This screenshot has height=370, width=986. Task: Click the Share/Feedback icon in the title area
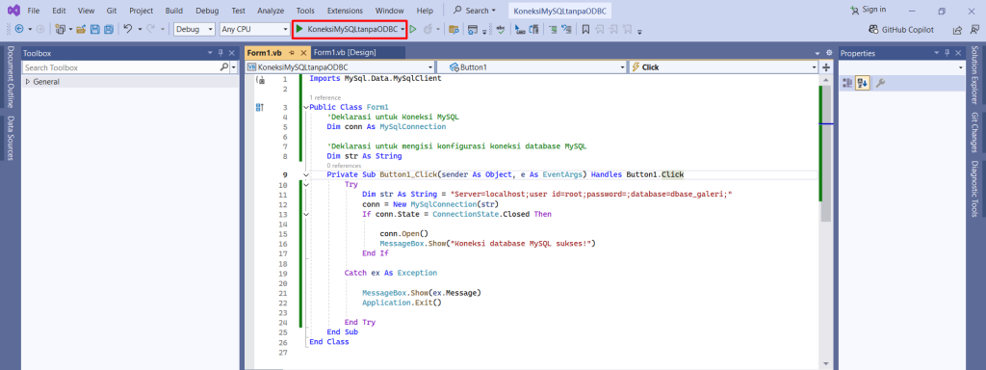coord(957,30)
